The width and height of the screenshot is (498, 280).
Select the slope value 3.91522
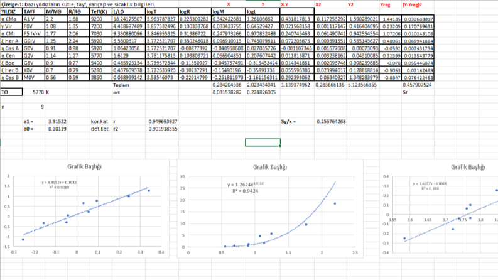pyautogui.click(x=57, y=122)
